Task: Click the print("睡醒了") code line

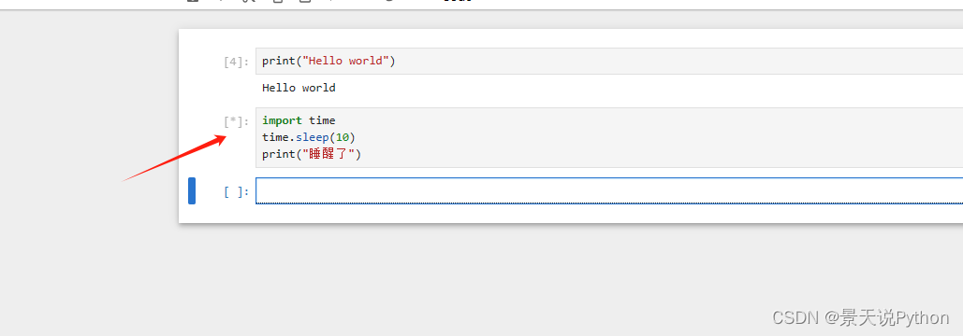Action: pyautogui.click(x=312, y=154)
